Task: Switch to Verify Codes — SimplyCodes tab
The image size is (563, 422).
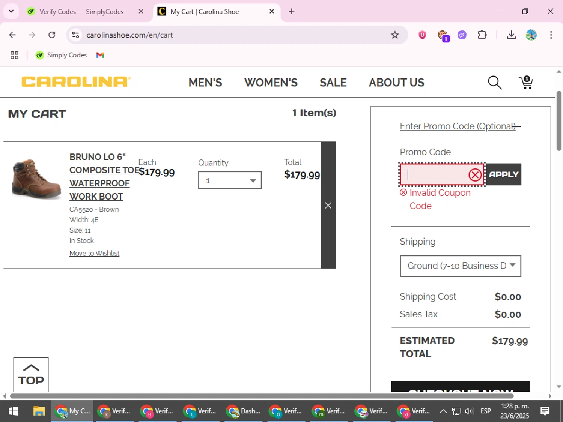Action: tap(81, 11)
